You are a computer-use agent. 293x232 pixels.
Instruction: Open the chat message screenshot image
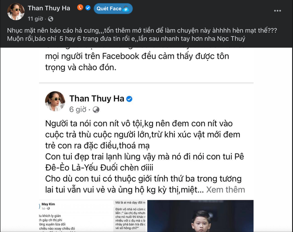pos(130,216)
